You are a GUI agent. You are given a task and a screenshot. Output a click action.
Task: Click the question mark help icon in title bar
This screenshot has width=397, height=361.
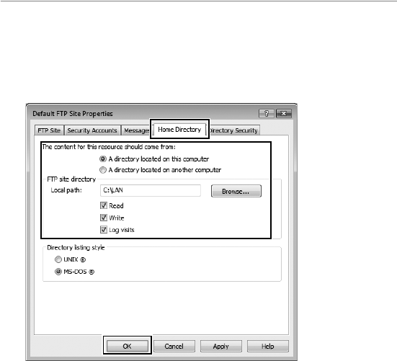(x=267, y=113)
